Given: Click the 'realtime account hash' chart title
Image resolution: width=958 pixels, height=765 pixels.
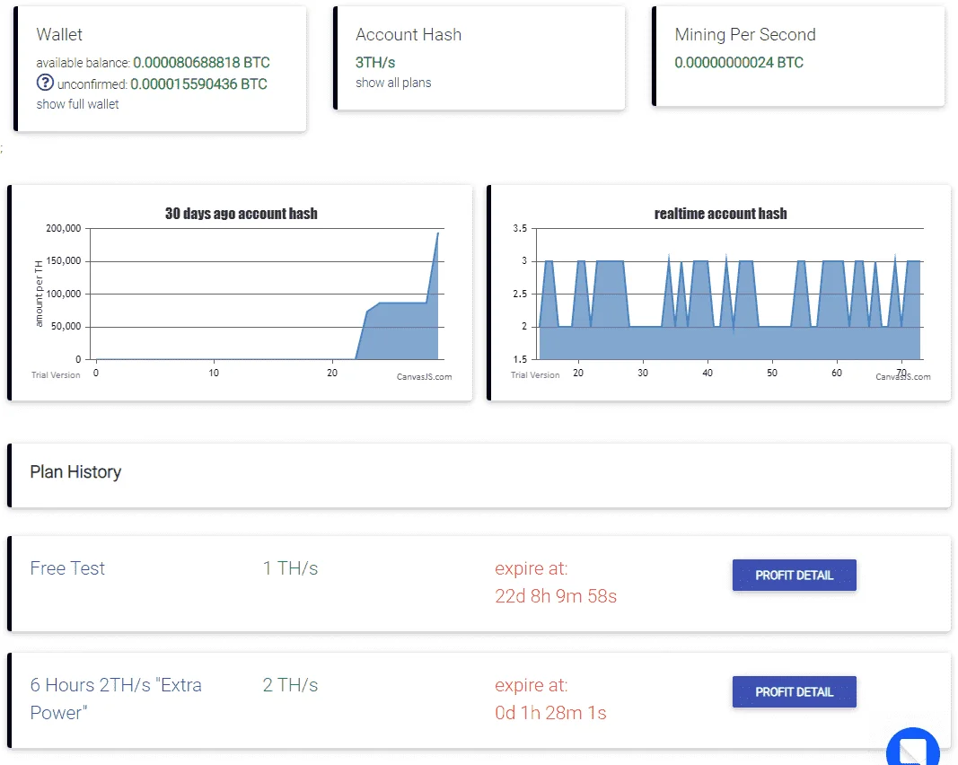Looking at the screenshot, I should [x=720, y=213].
